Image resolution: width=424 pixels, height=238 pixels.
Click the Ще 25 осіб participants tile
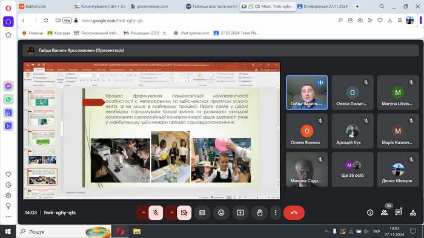(x=353, y=170)
